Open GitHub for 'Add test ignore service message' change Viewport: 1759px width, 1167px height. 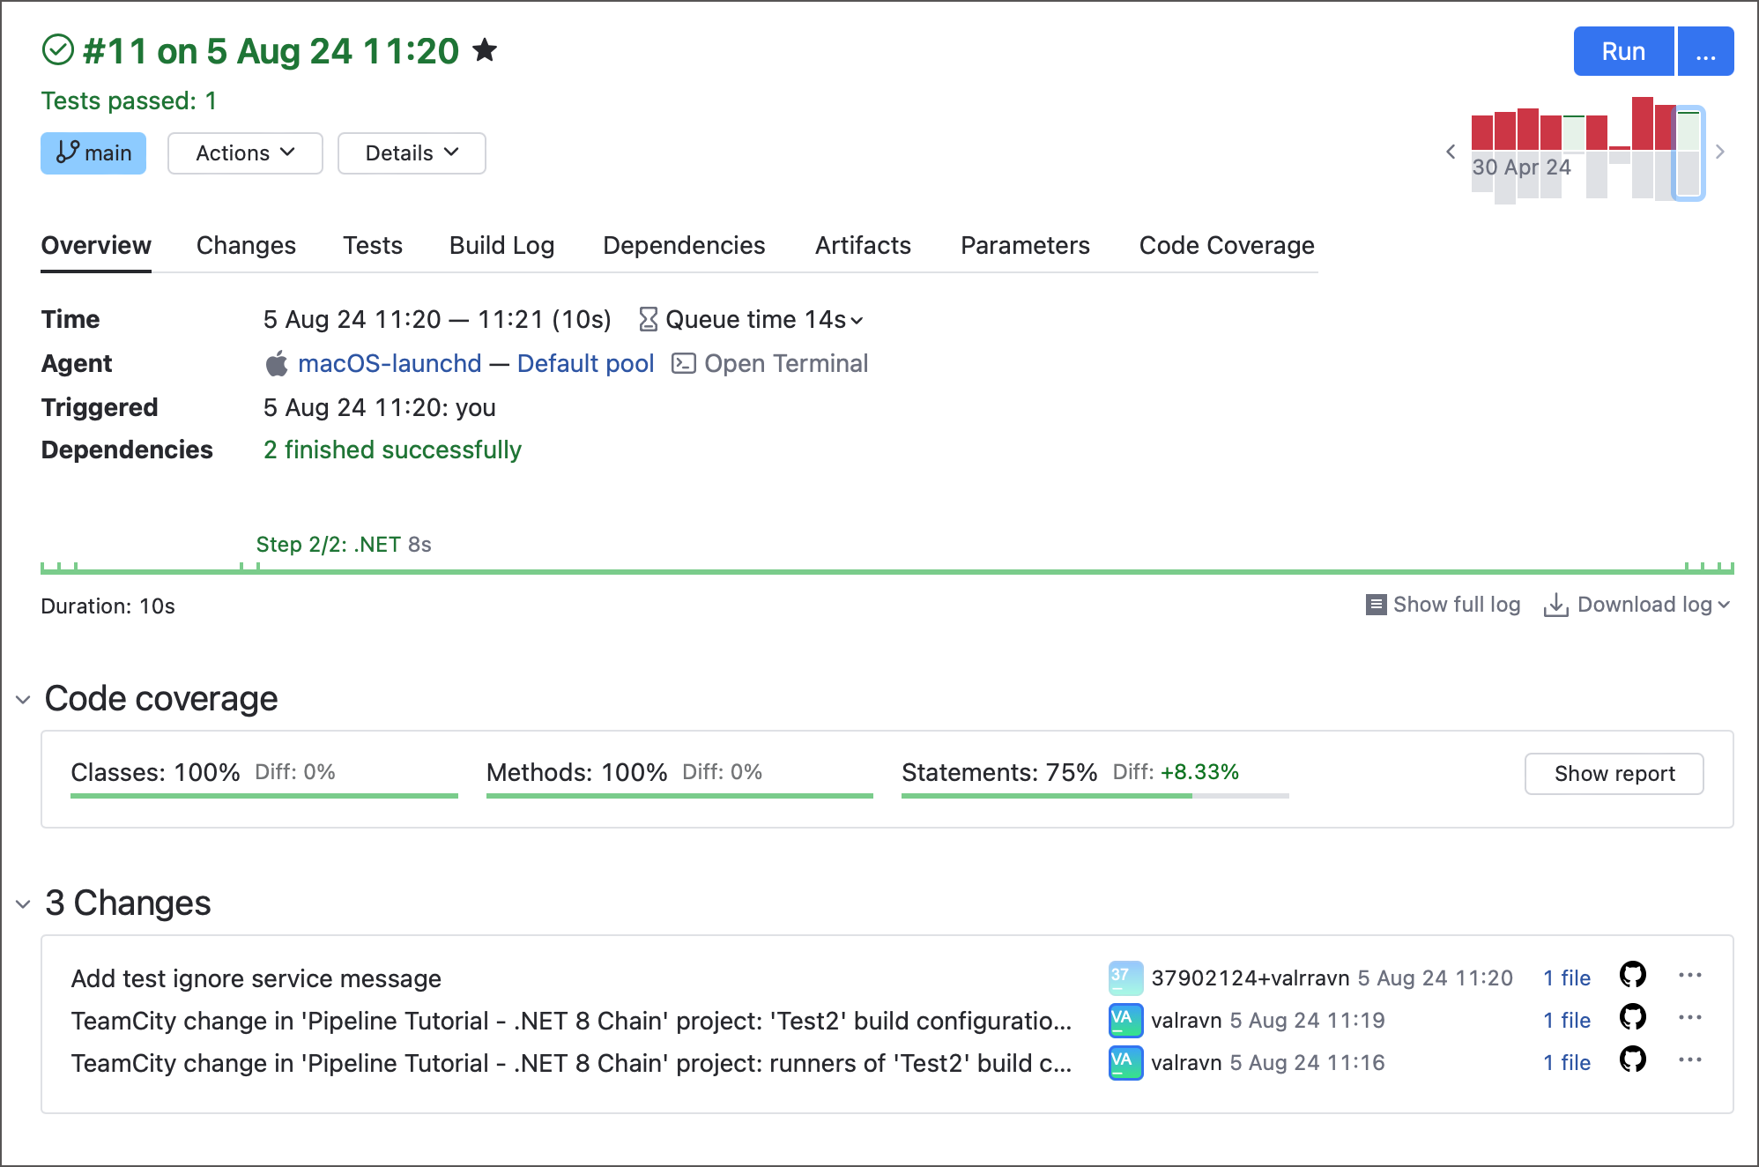click(x=1632, y=976)
